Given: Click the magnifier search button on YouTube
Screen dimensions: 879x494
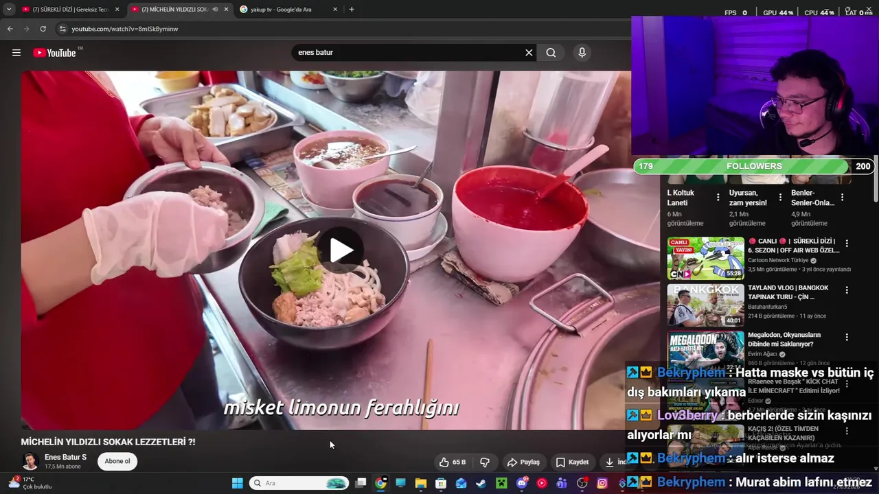Looking at the screenshot, I should click(x=551, y=53).
